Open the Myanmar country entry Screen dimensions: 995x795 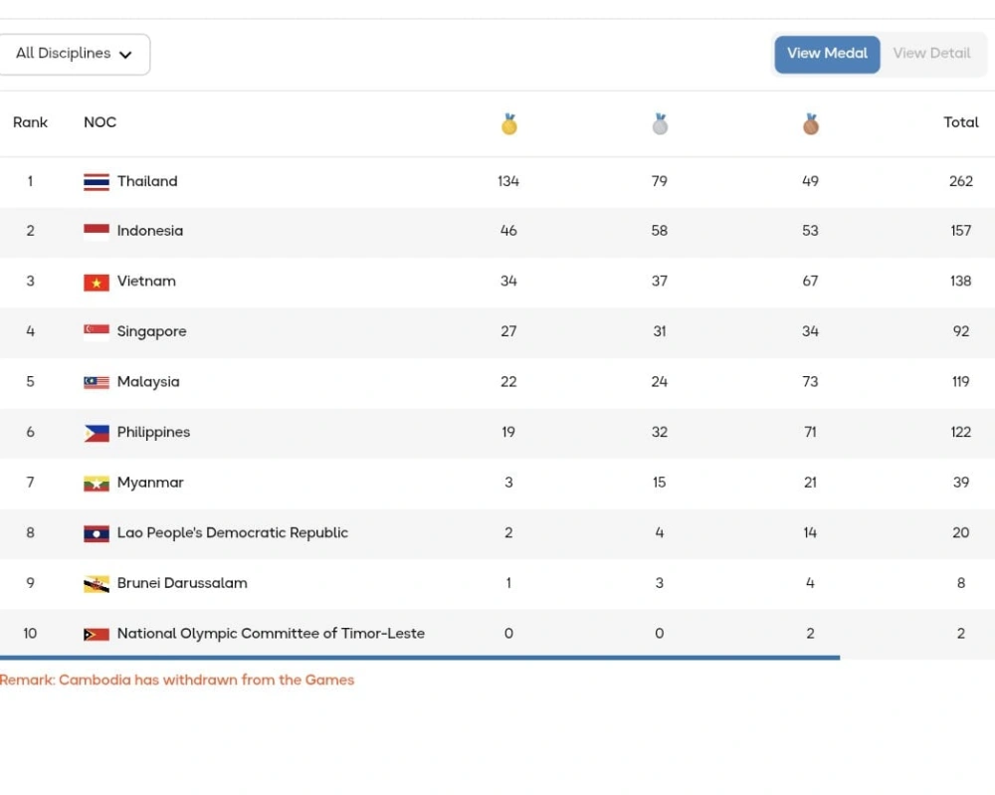[x=150, y=483]
